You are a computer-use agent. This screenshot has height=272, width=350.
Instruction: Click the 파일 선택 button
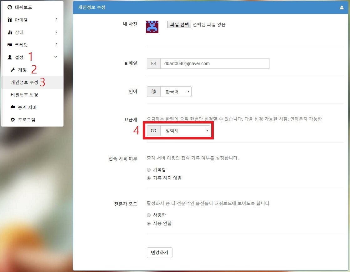point(179,24)
